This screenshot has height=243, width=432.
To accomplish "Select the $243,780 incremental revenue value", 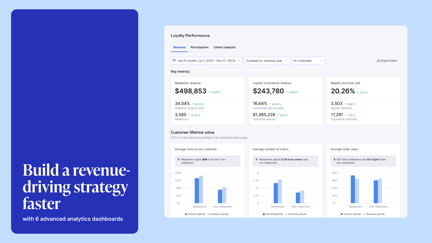I will click(268, 91).
